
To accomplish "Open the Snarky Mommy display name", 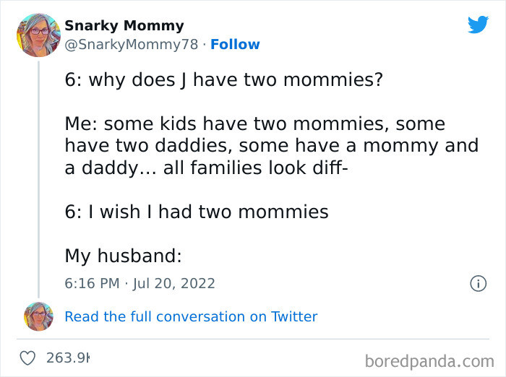I will click(x=124, y=26).
